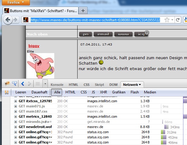
Task: Expand the GET main071.js request
Action: pyautogui.click(x=16, y=106)
